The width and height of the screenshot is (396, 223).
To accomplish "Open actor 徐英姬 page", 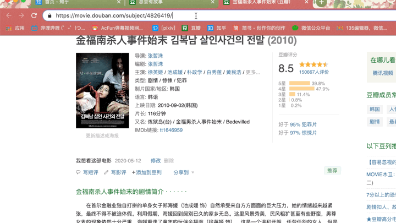I will [x=155, y=72].
